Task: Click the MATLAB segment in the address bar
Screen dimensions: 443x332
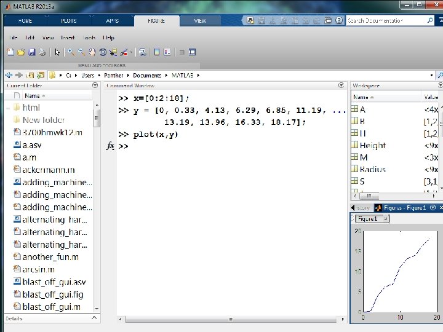Action: tap(183, 76)
